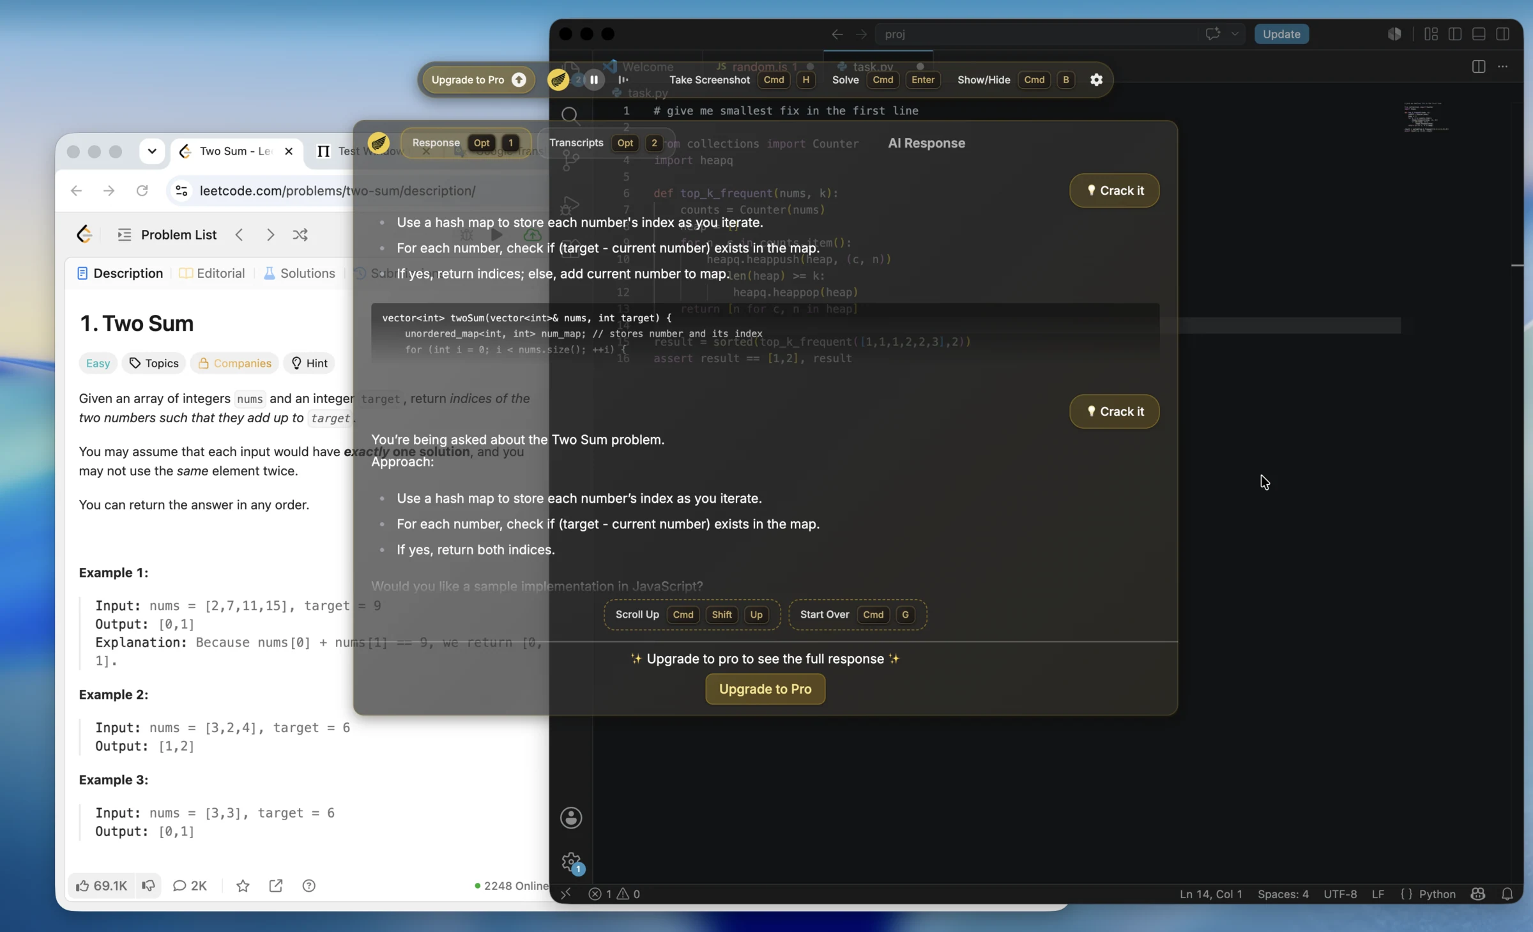
Task: Switch to the Transcripts tab
Action: click(x=605, y=142)
